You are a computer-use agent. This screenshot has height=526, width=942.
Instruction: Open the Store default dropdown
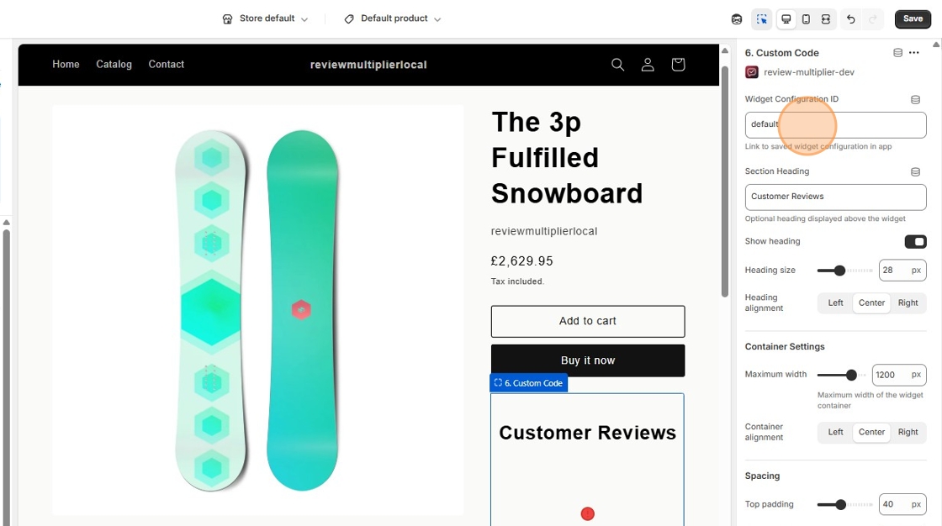(x=264, y=18)
